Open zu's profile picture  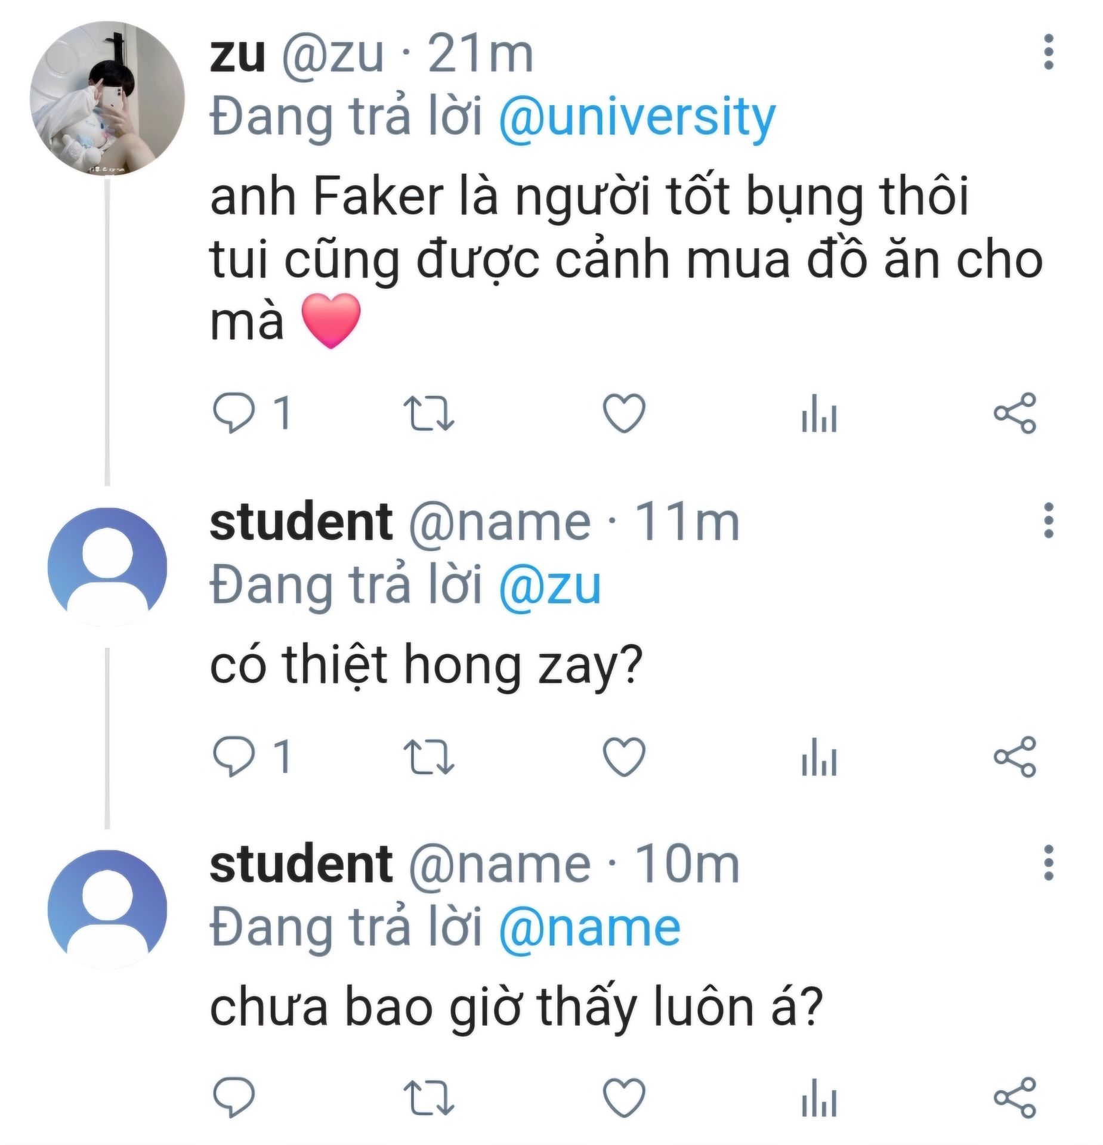(x=107, y=98)
